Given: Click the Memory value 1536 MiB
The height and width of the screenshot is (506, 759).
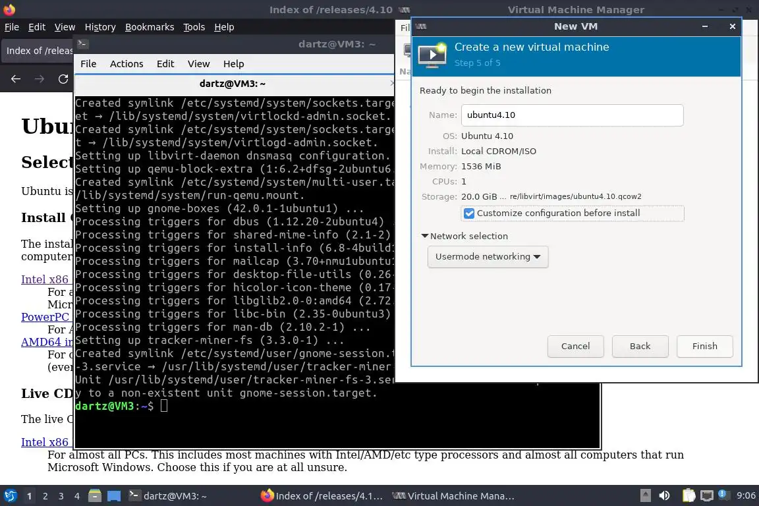Looking at the screenshot, I should click(x=481, y=167).
